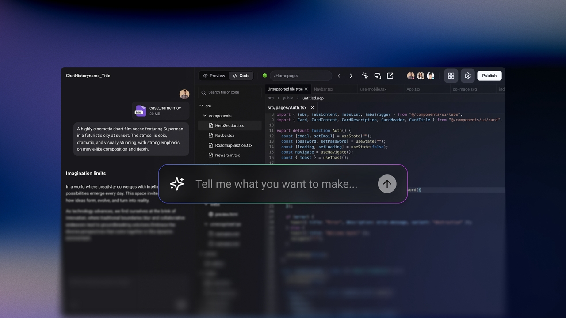Submit prompt with up arrow button
566x318 pixels.
[387, 184]
